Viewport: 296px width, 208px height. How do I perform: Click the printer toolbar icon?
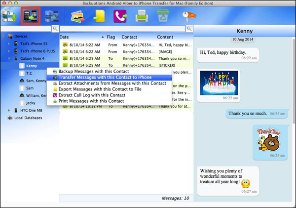(x=142, y=16)
